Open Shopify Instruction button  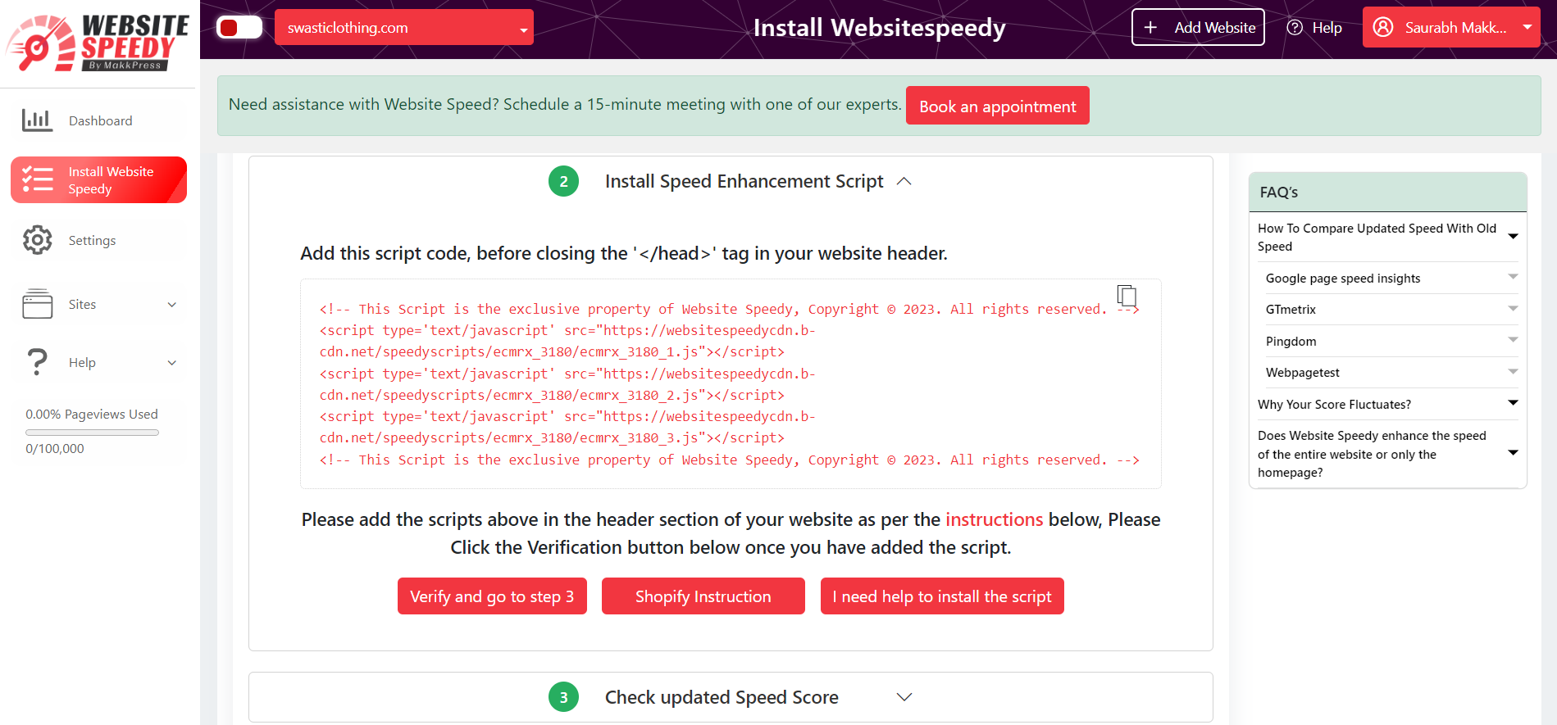pos(703,596)
